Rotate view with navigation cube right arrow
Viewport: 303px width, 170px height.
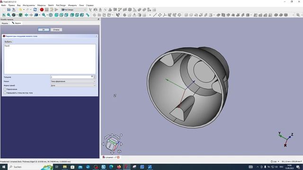[x=121, y=144]
